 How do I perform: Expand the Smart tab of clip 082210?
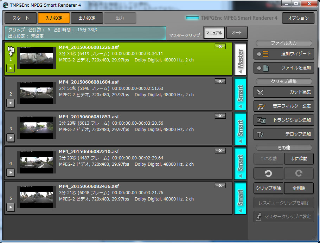point(240,163)
